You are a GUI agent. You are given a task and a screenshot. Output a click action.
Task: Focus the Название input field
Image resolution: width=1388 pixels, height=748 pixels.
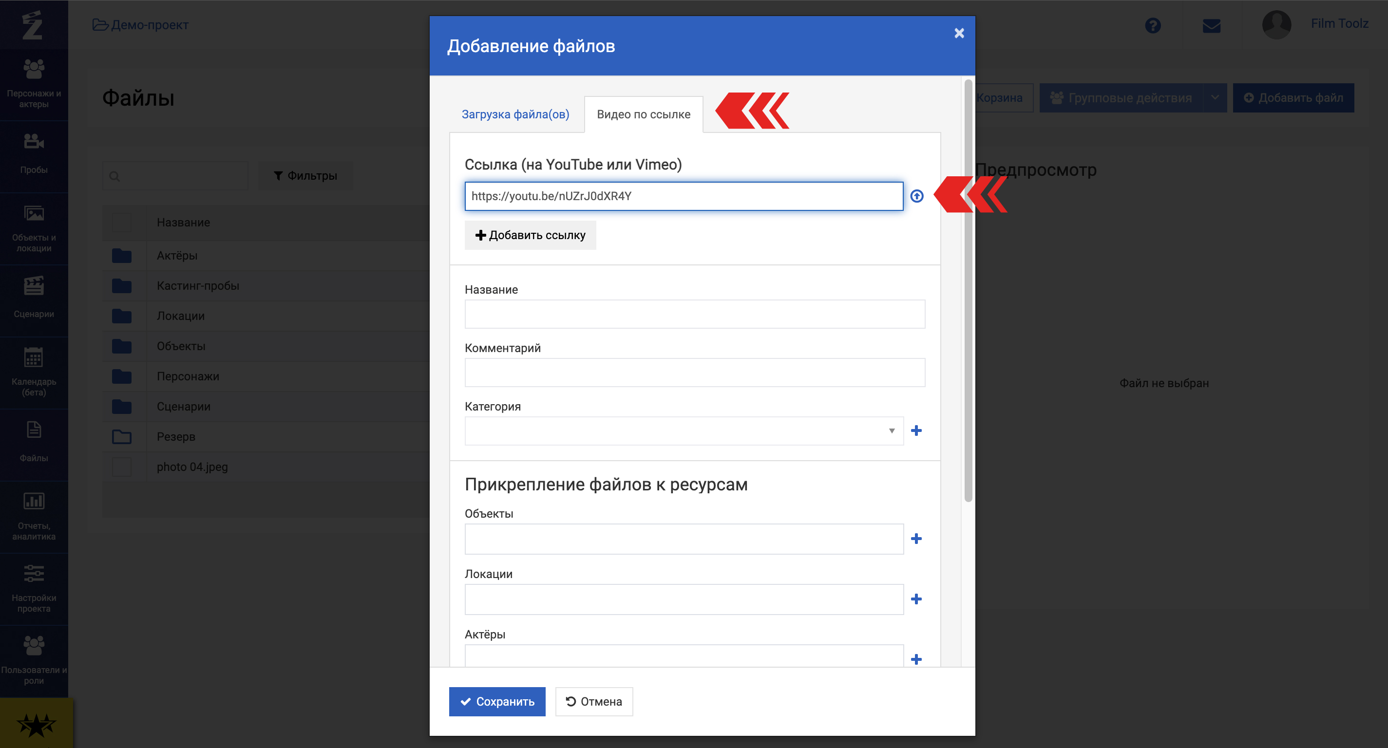pos(695,314)
